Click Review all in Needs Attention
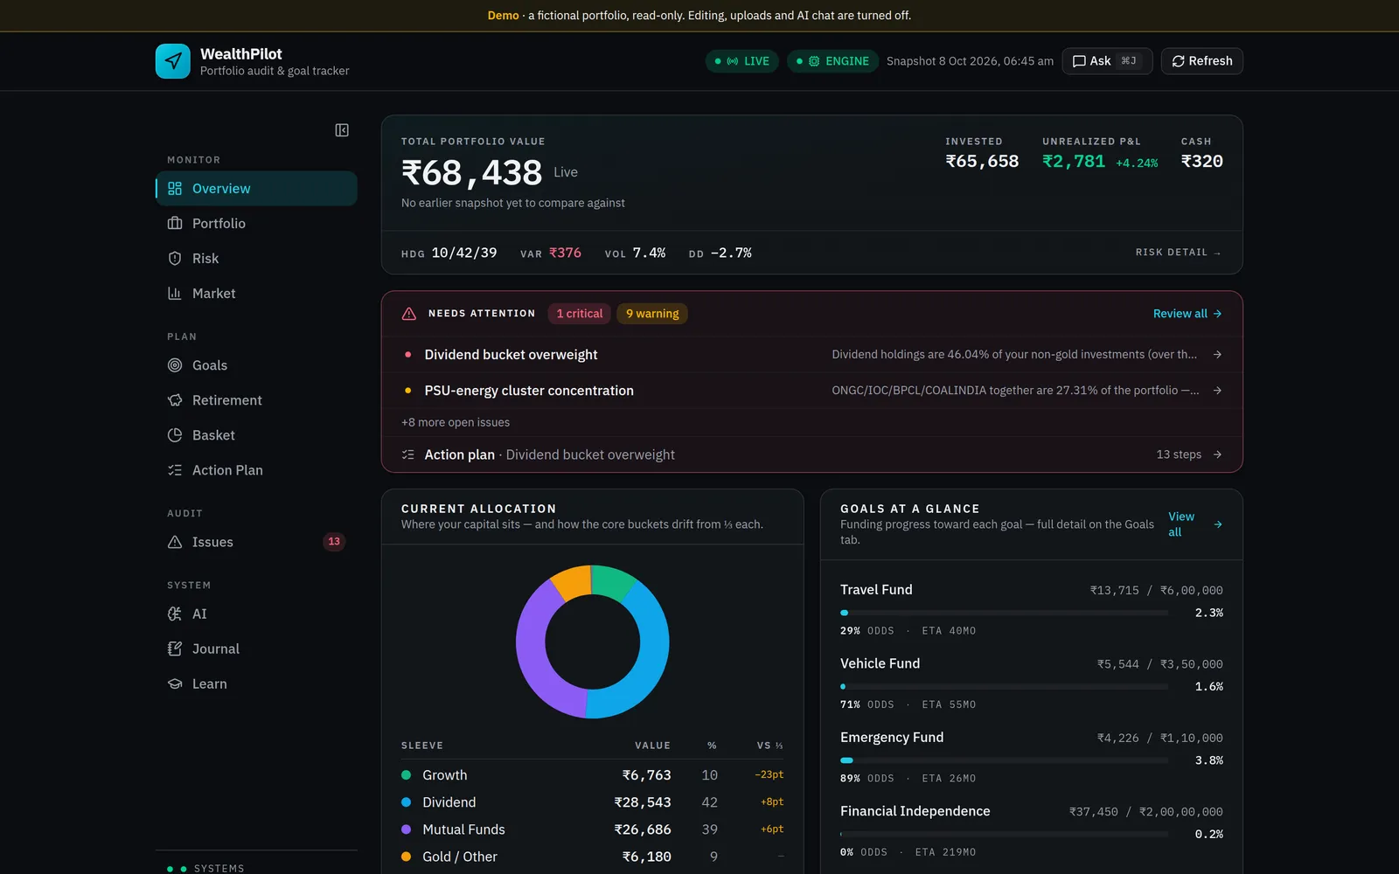 [x=1187, y=314]
